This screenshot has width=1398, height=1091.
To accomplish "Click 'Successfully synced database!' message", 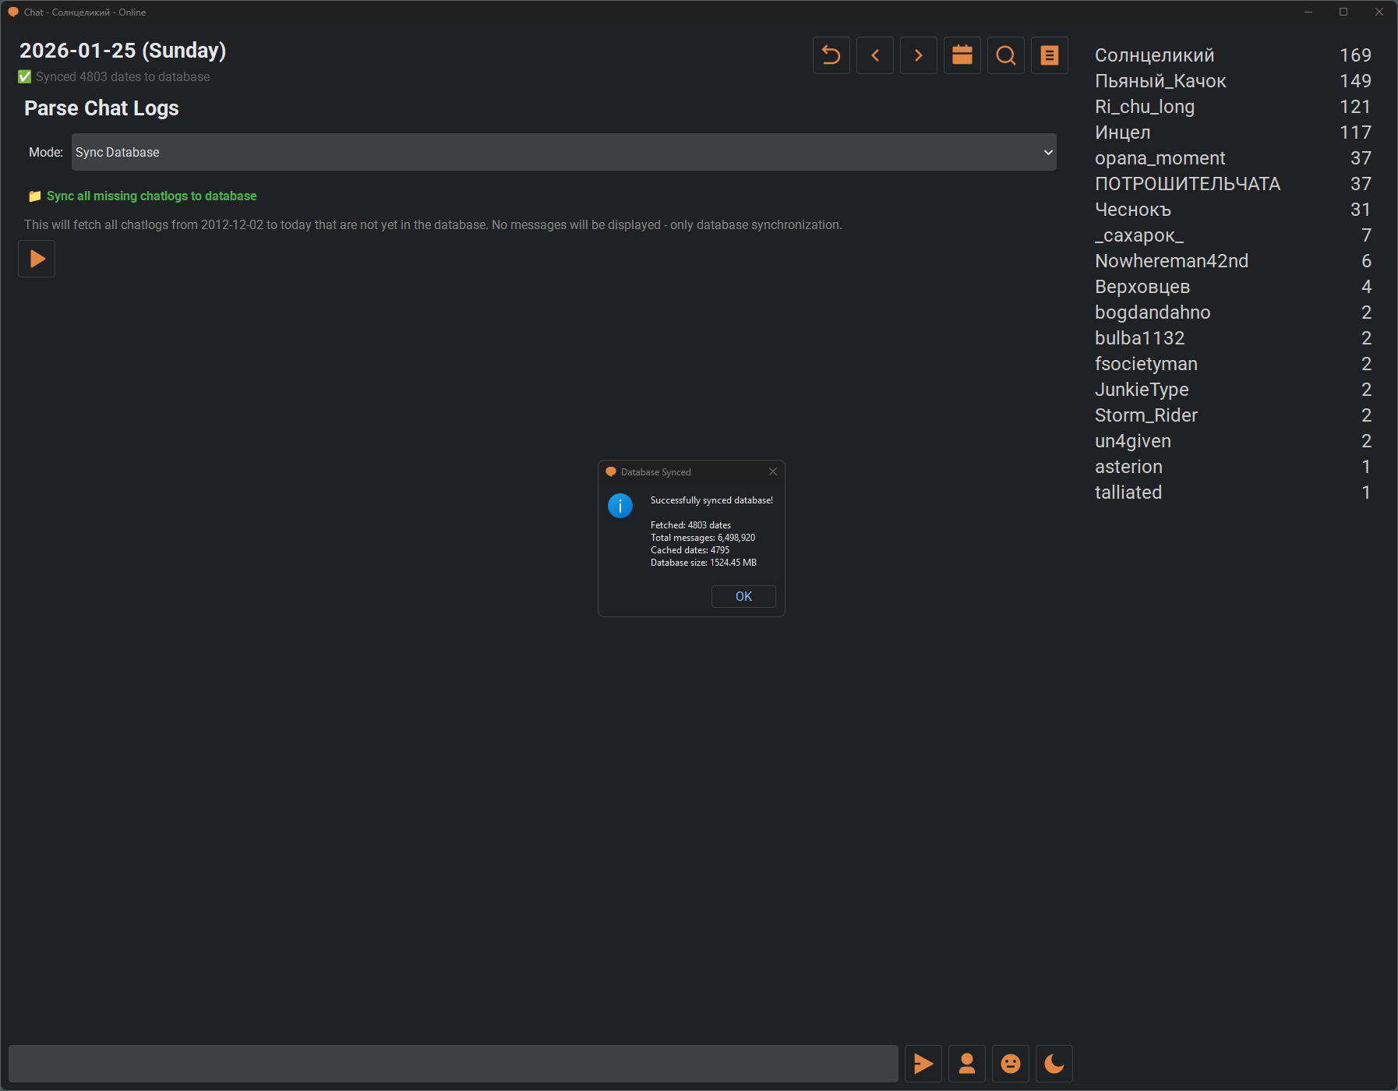I will click(x=711, y=500).
